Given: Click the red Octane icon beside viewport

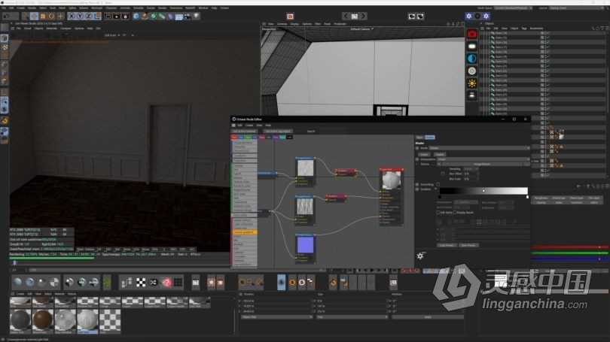Looking at the screenshot, I should tap(472, 34).
